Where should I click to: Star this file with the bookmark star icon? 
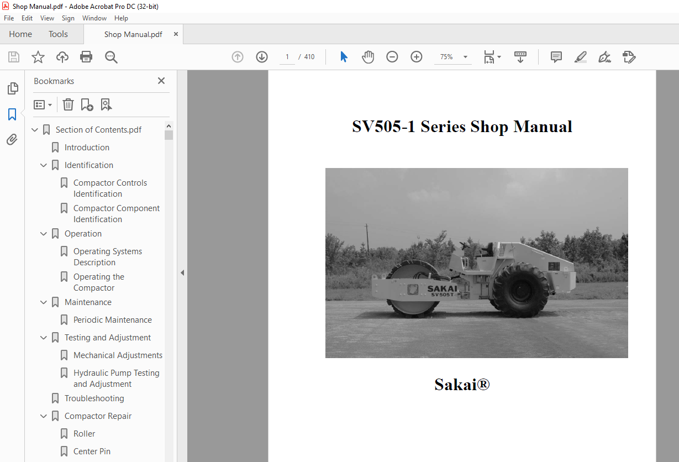coord(38,57)
